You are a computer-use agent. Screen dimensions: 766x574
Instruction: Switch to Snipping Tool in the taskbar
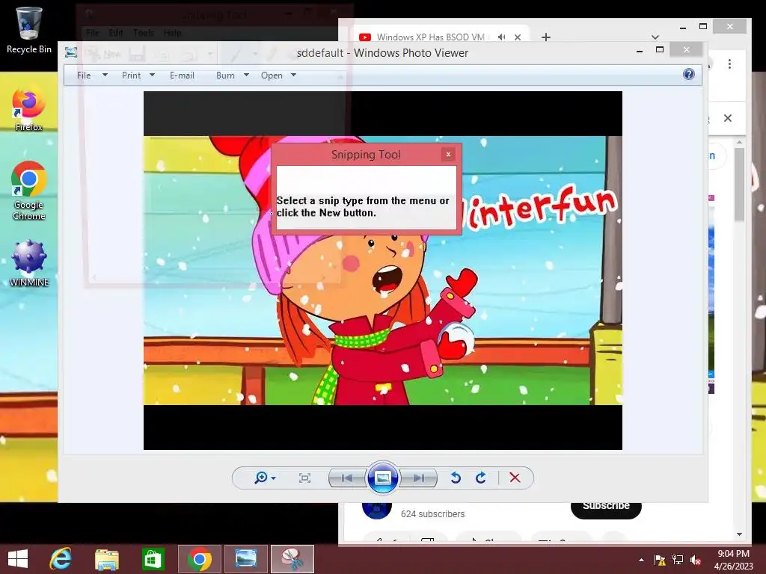292,559
